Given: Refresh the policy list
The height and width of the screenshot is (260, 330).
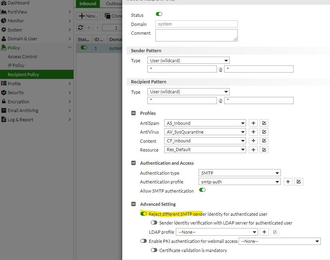Looking at the screenshot, I should 80,28.
